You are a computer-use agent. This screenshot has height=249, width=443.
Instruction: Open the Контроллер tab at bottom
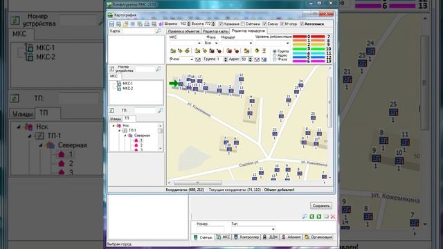(x=246, y=237)
